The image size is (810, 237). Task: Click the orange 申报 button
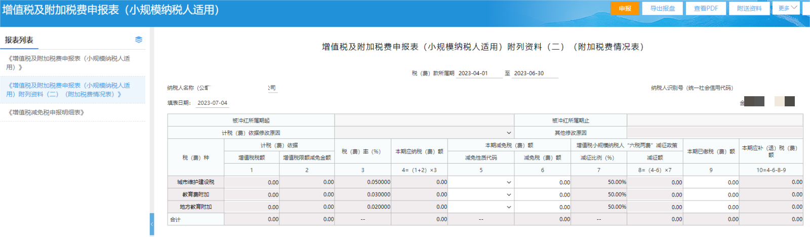pos(625,9)
